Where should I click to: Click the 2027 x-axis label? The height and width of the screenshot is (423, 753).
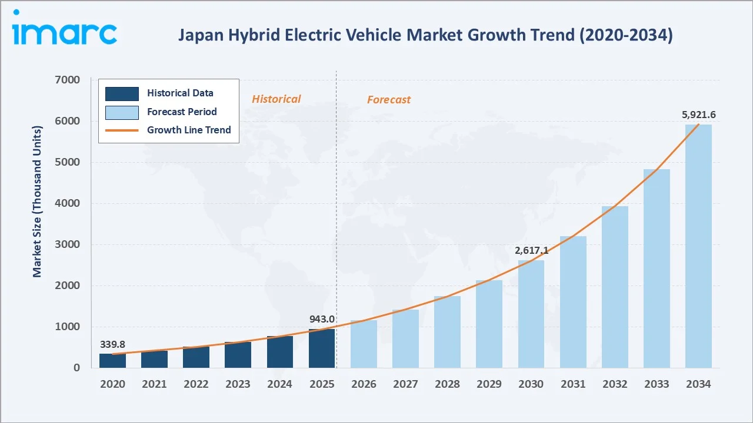tap(405, 384)
